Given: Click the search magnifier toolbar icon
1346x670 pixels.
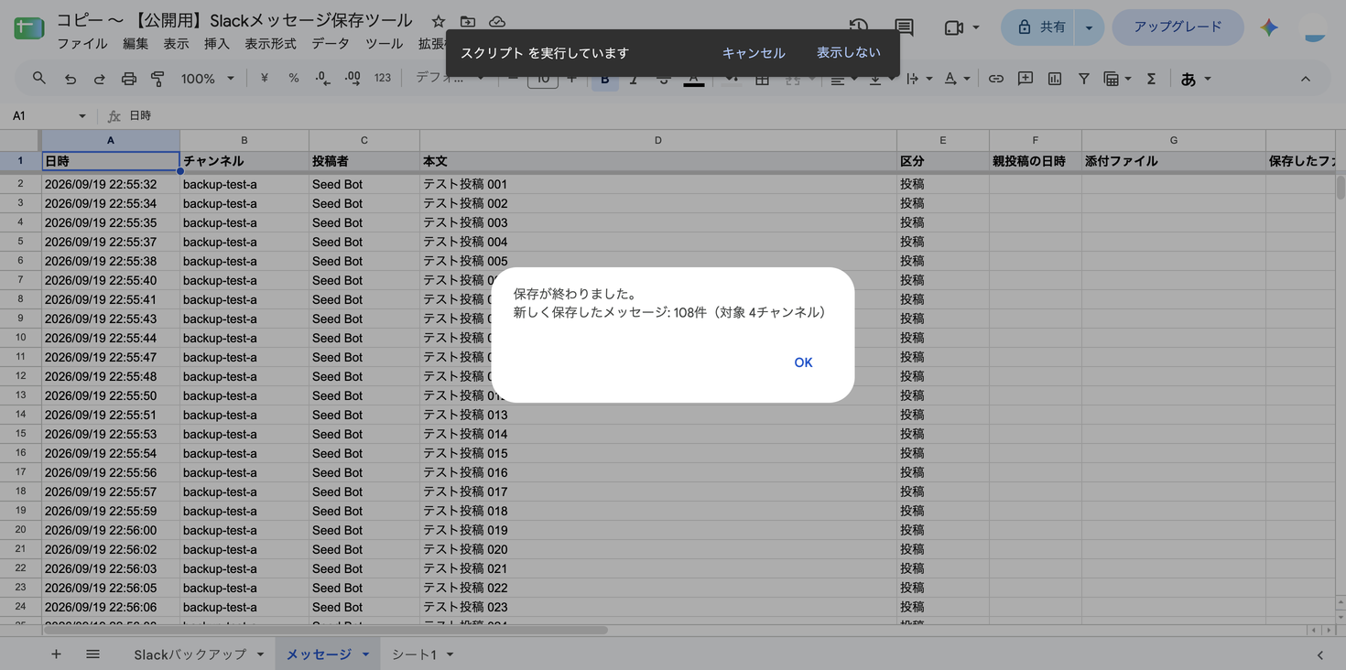Looking at the screenshot, I should coord(38,79).
